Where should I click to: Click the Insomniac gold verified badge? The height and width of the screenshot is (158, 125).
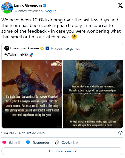[42, 49]
